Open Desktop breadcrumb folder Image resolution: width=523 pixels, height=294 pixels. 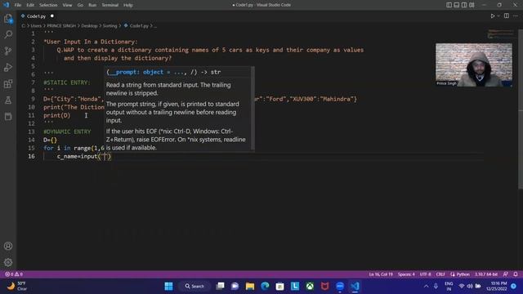(x=89, y=25)
